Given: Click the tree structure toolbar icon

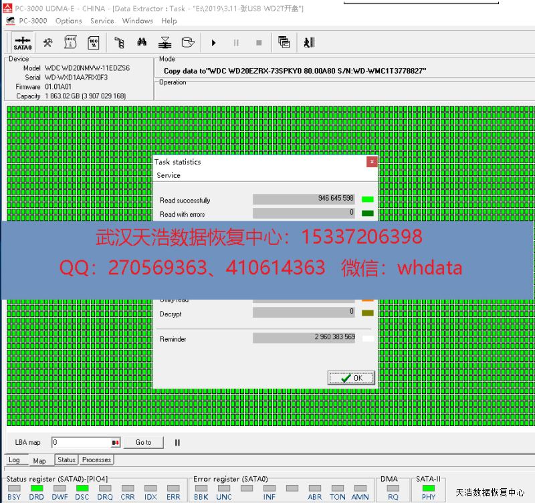Looking at the screenshot, I should coord(120,43).
